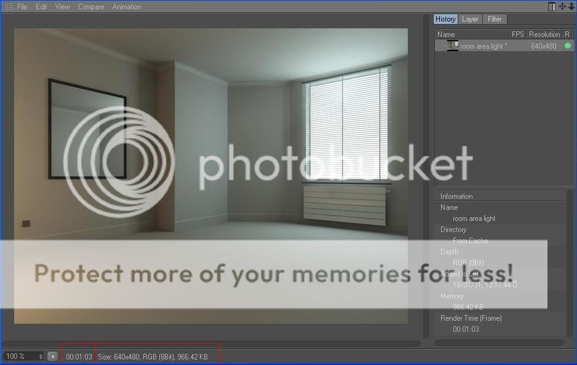
Task: Select the room area light thumbnail in History
Action: (452, 46)
